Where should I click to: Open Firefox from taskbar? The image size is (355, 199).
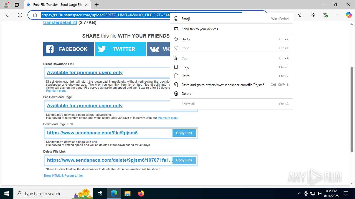pos(141,193)
